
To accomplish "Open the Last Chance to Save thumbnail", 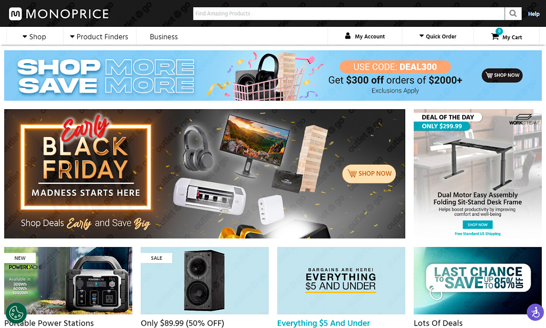I will [x=478, y=280].
